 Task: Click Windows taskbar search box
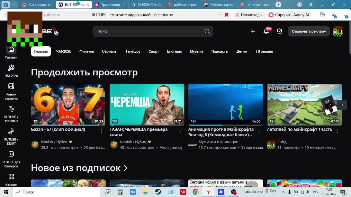point(57,192)
